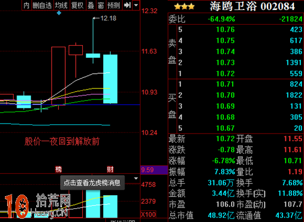
Task: Click buy level 2 price 10.70
Action: coord(226,95)
